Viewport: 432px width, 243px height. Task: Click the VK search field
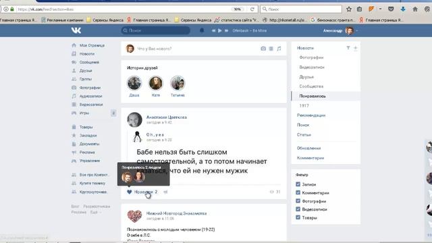pos(156,30)
